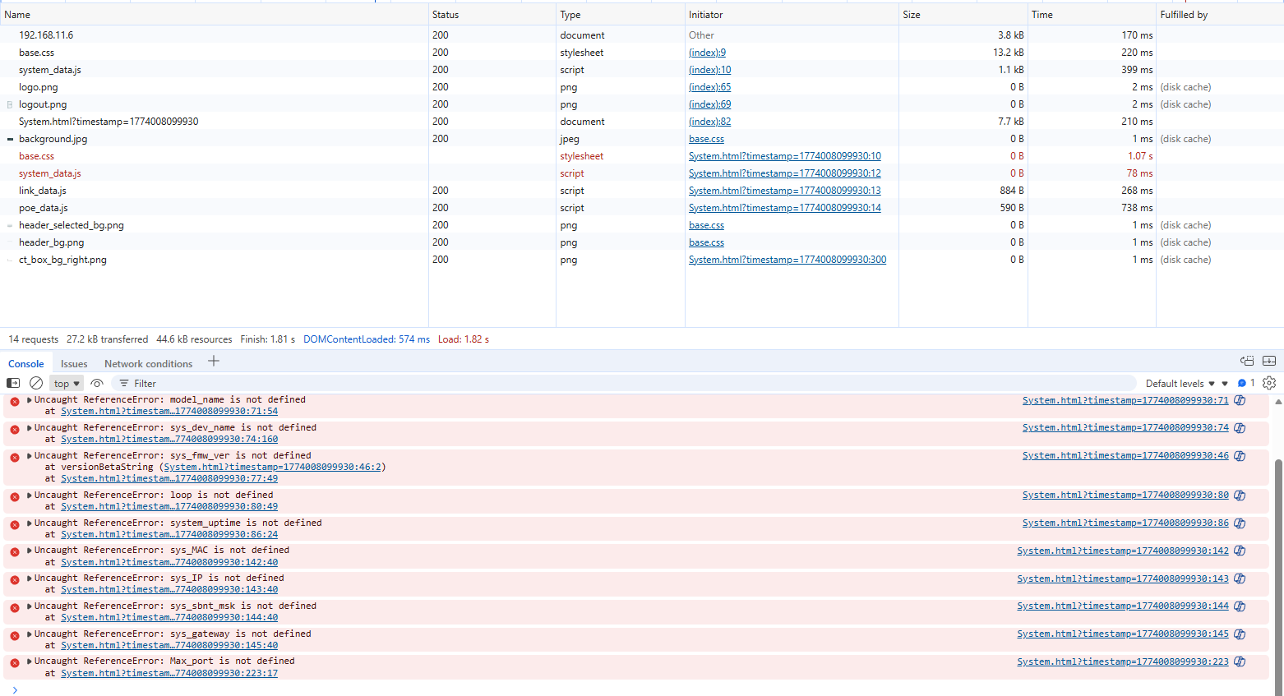This screenshot has width=1284, height=696.
Task: Click the red error icon beside loop error
Action: point(15,497)
